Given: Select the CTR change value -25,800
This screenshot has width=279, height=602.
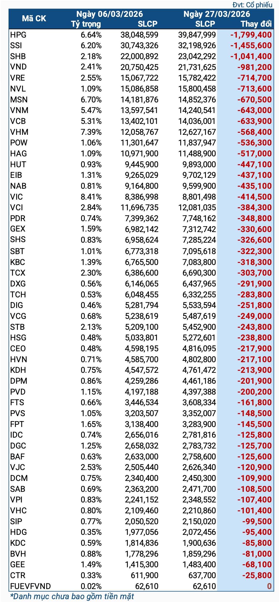Looking at the screenshot, I should [257, 575].
